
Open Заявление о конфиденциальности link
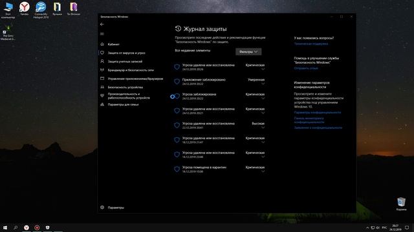coord(318,128)
